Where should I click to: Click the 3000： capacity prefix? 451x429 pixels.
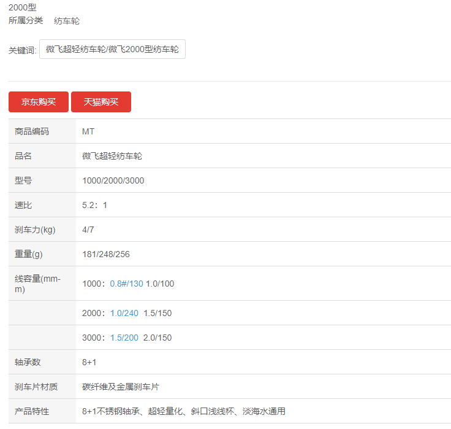94,338
